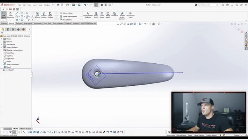Open the Quick Snaps dropdown arrow
The width and height of the screenshot is (248, 139).
102,20
